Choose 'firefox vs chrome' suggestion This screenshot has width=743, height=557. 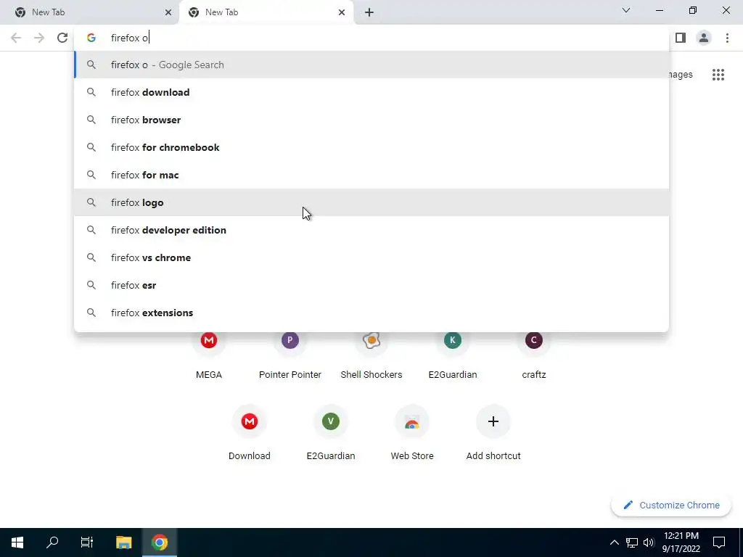(371, 257)
